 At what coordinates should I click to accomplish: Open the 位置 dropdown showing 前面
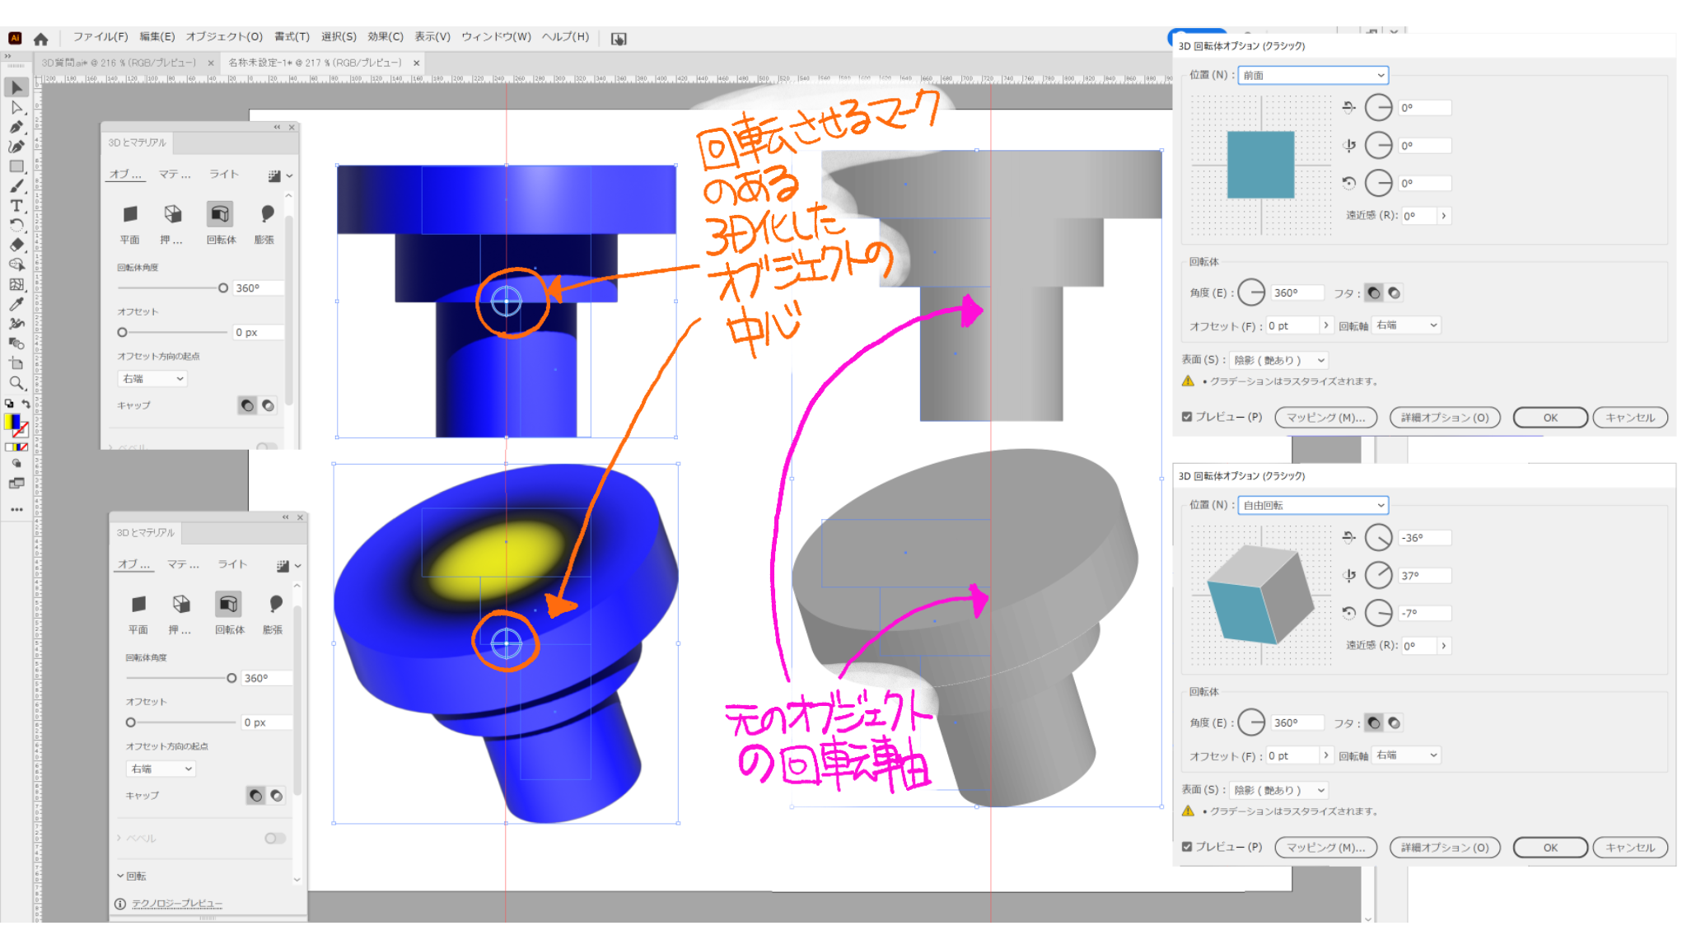[1312, 75]
